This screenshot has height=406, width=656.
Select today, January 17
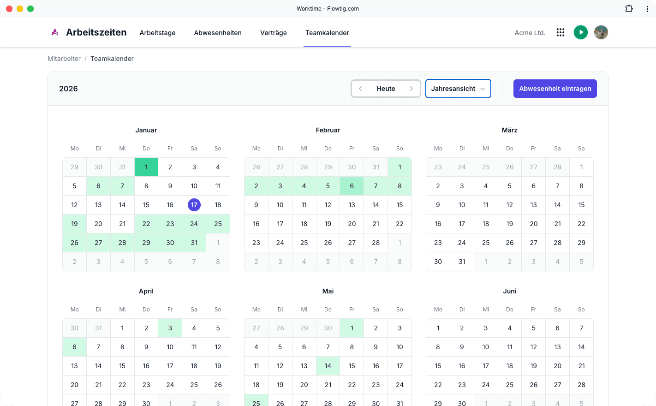click(194, 205)
